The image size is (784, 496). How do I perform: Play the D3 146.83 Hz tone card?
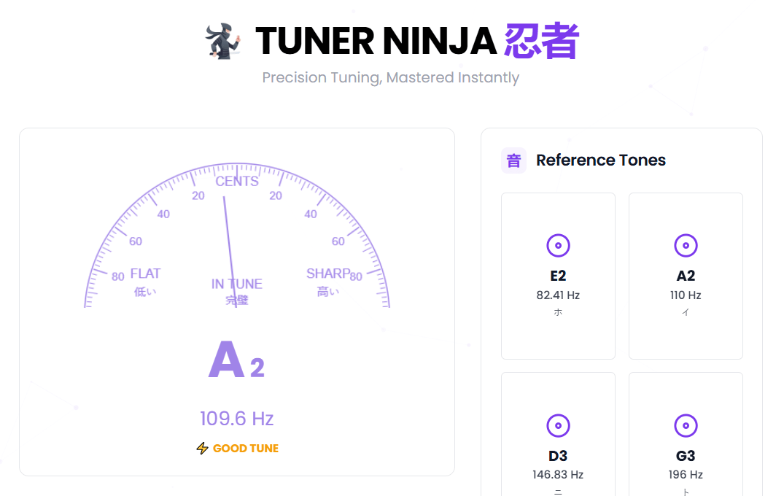click(558, 434)
